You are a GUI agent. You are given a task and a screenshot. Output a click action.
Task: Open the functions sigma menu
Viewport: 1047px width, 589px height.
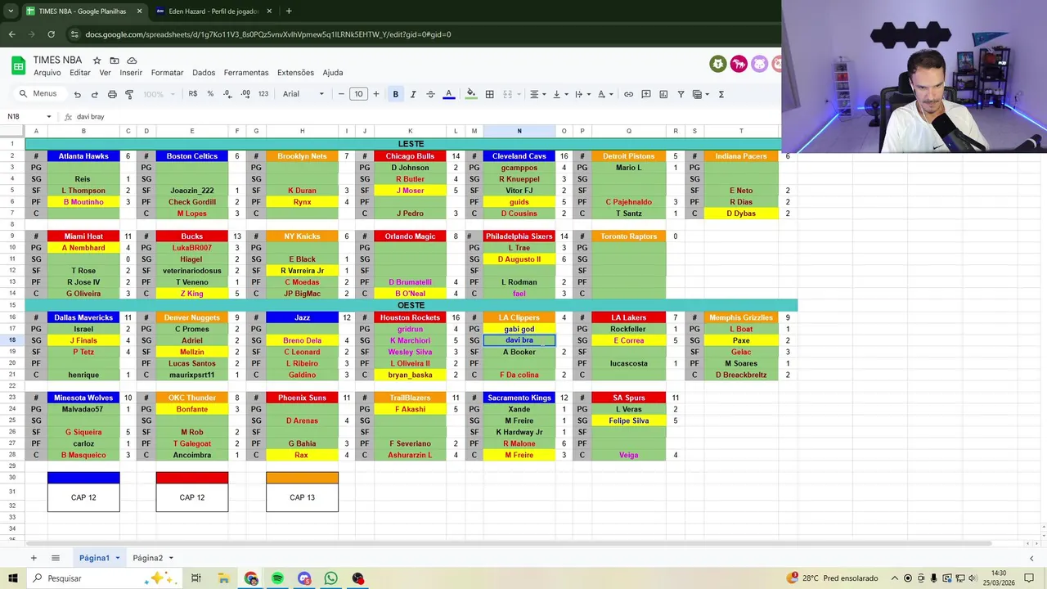coord(721,94)
